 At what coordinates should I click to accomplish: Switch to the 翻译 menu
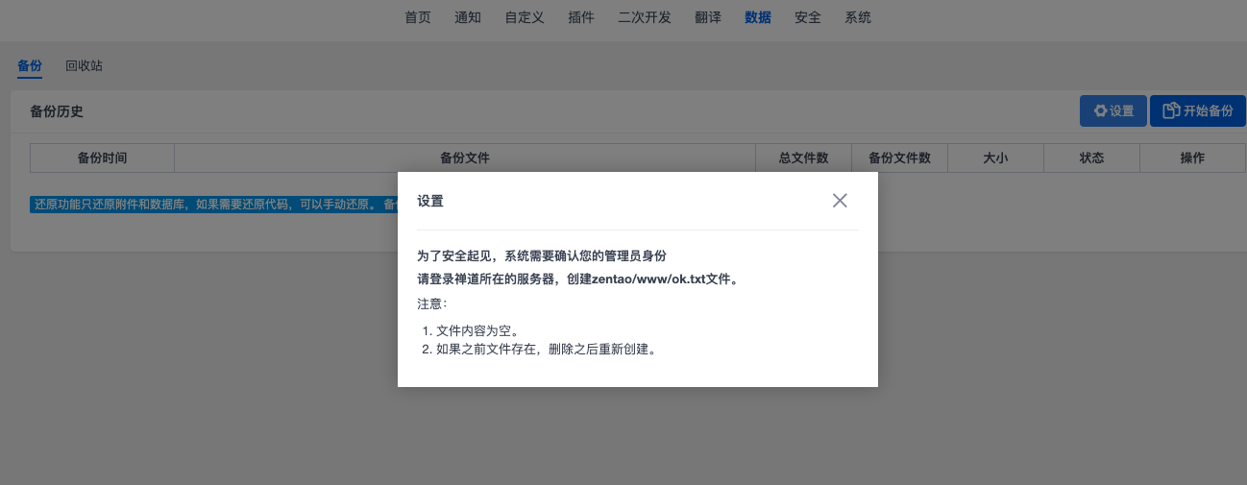708,17
